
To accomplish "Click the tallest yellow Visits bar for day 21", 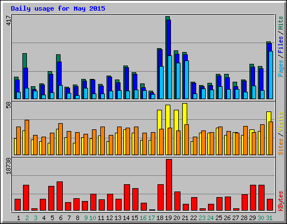I will coord(184,114).
